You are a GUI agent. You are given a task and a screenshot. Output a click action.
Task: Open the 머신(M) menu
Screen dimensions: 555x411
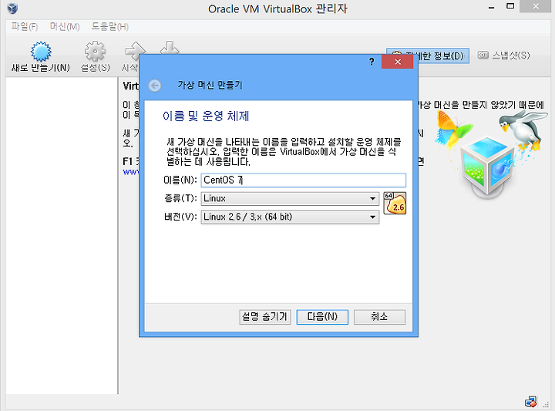pyautogui.click(x=65, y=26)
